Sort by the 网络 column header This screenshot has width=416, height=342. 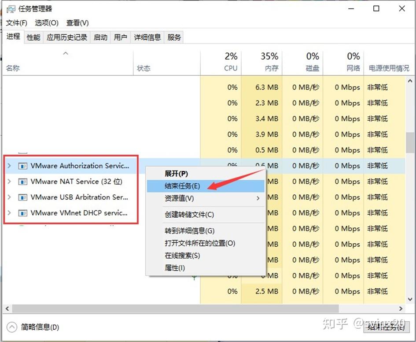tap(343, 63)
